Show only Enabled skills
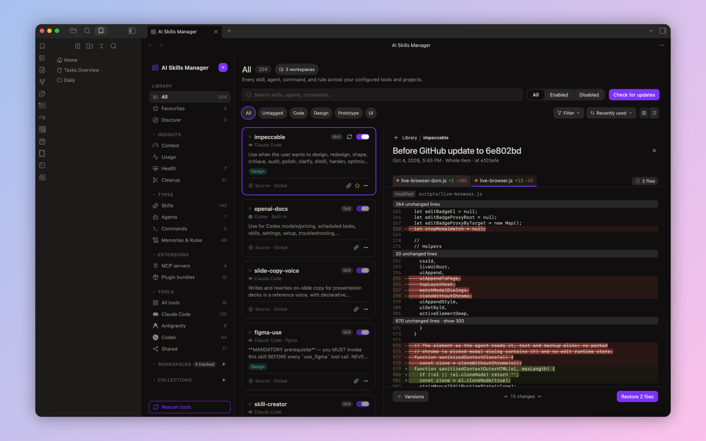Image resolution: width=706 pixels, height=441 pixels. pyautogui.click(x=559, y=95)
